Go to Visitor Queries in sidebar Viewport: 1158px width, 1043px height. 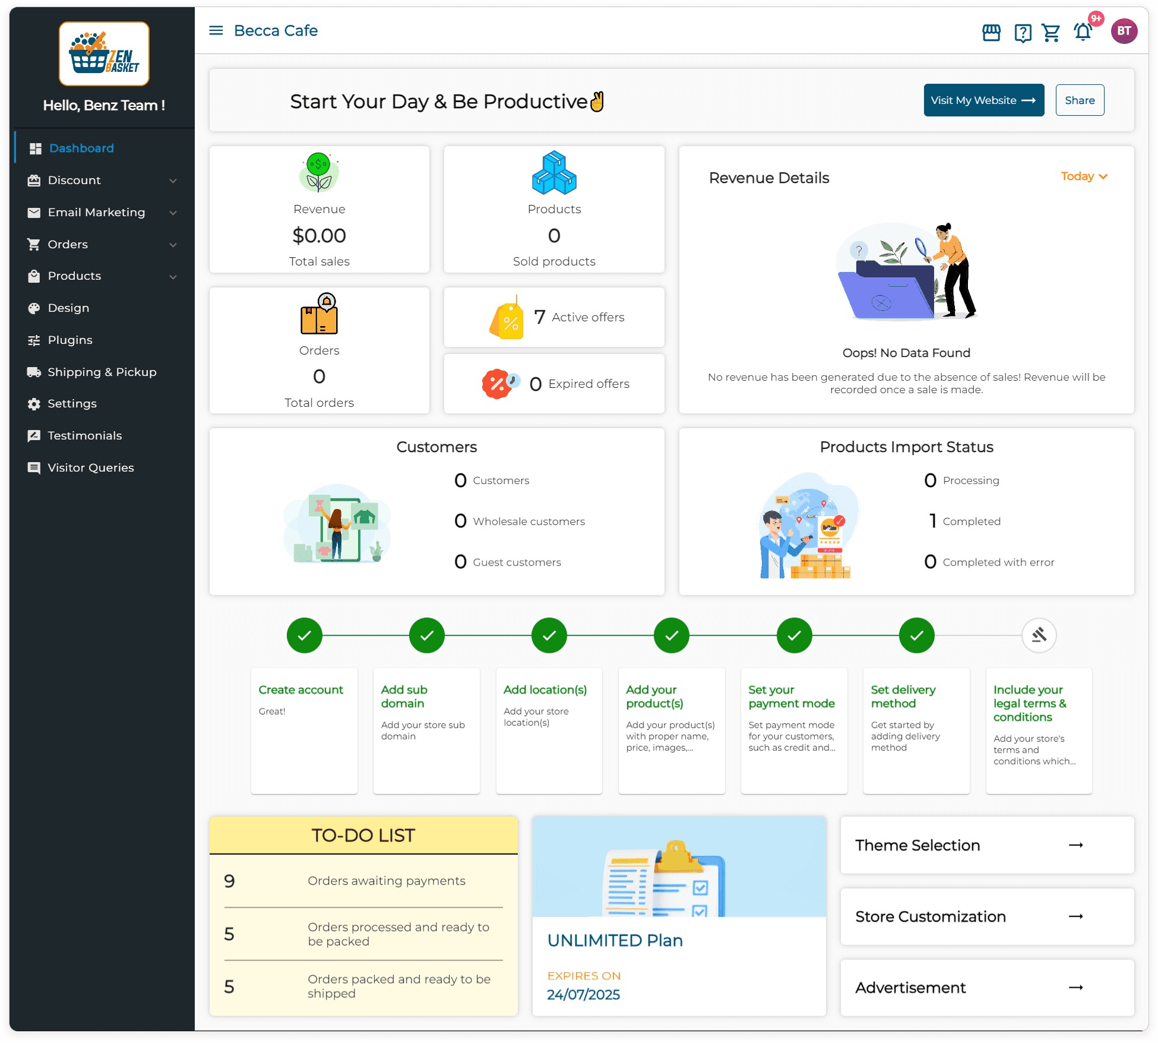[90, 467]
